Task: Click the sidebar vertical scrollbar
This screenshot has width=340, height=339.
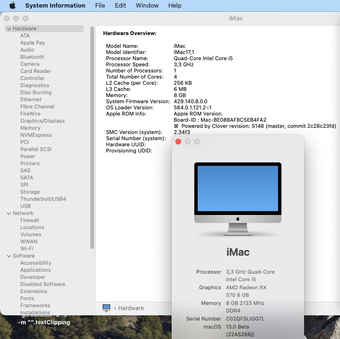Action: click(x=92, y=138)
